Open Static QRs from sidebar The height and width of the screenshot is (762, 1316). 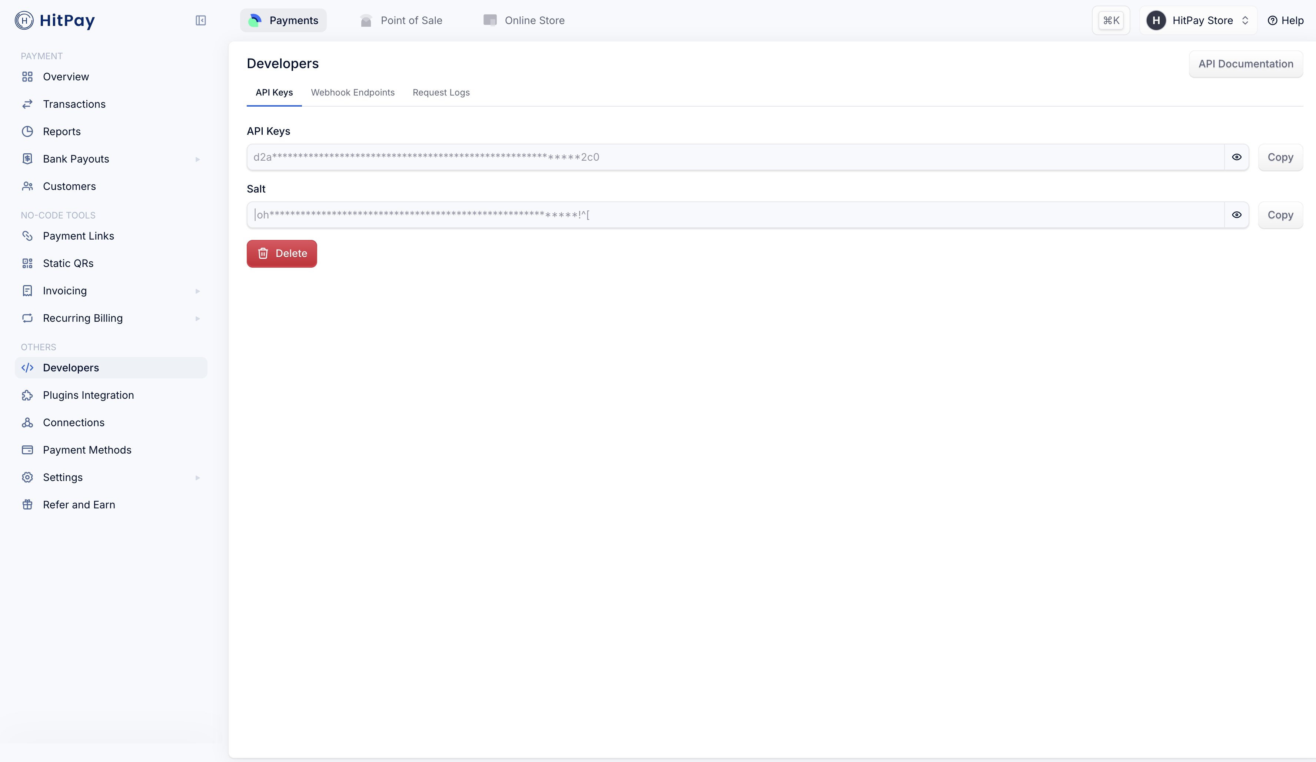(68, 264)
